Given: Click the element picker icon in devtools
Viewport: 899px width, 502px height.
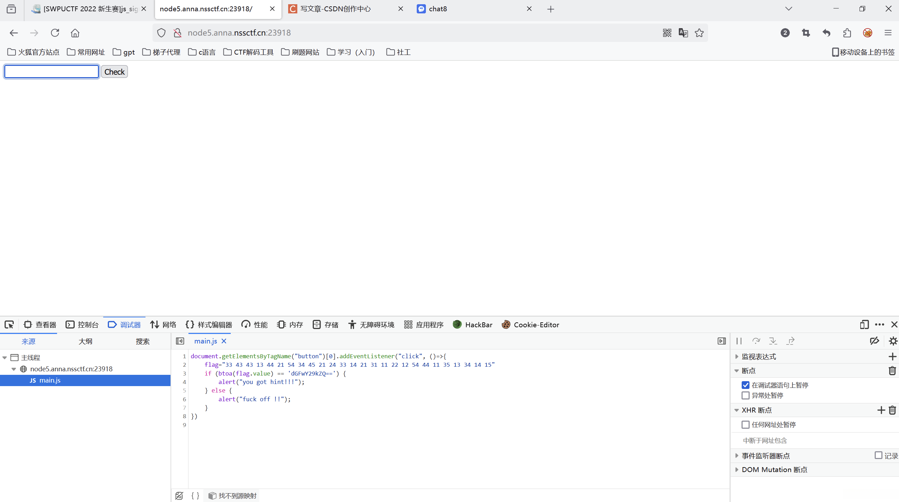Looking at the screenshot, I should point(9,324).
